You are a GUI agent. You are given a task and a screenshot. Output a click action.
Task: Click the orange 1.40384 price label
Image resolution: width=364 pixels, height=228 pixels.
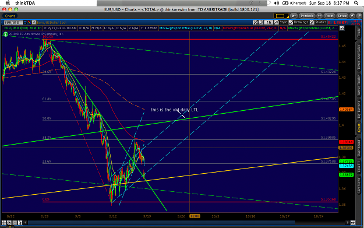(346, 110)
